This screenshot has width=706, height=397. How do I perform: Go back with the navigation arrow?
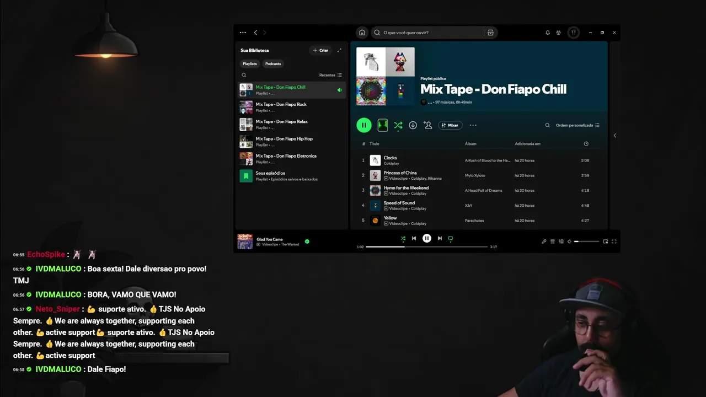[255, 33]
